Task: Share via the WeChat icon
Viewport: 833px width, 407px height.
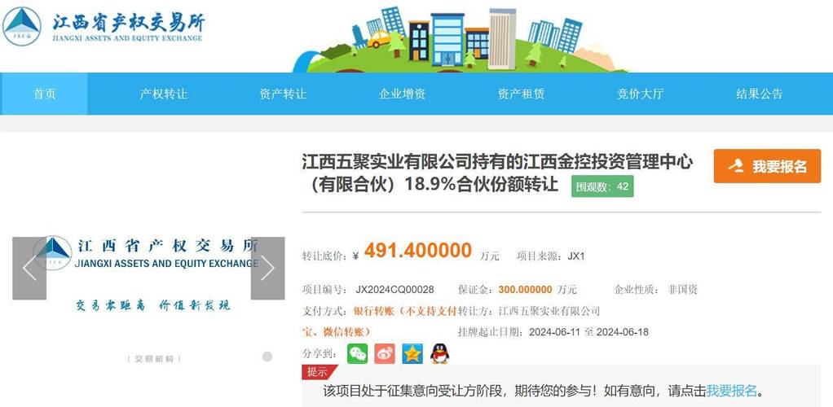Action: click(x=358, y=354)
